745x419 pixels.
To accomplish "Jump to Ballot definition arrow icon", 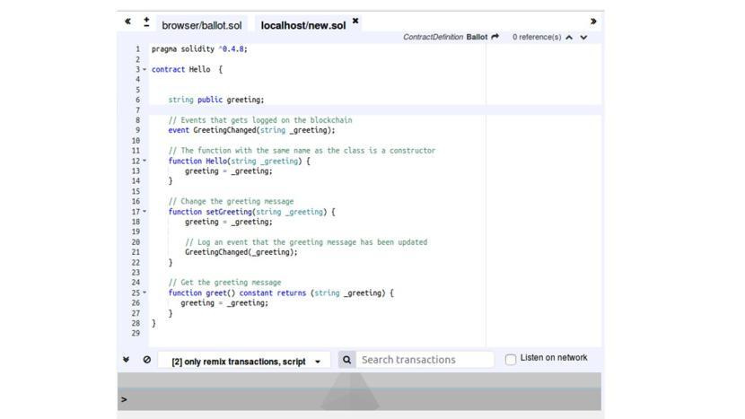I will click(x=495, y=37).
